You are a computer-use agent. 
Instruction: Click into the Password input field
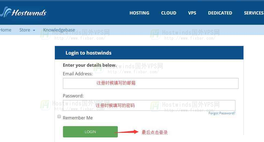(x=149, y=105)
